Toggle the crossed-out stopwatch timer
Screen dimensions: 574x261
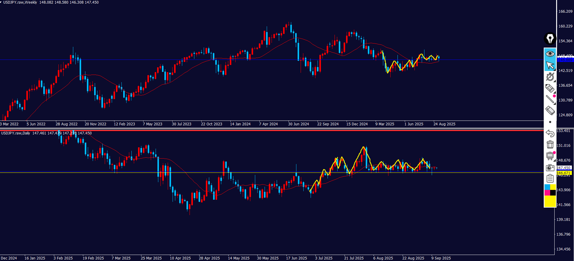(x=550, y=77)
